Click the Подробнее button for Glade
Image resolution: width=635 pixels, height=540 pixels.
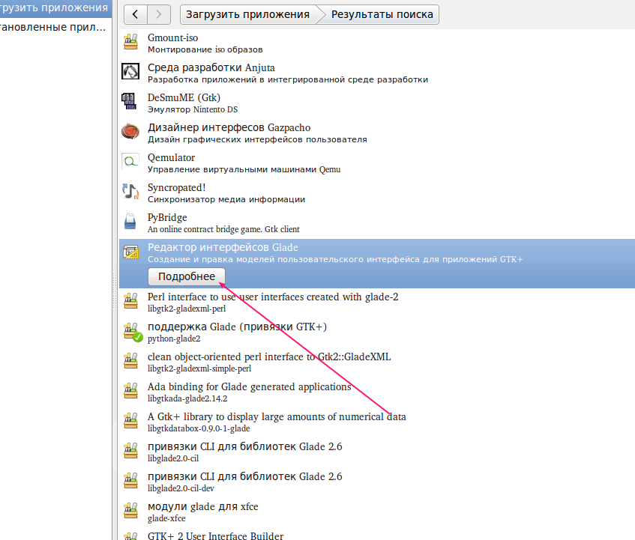(x=186, y=276)
